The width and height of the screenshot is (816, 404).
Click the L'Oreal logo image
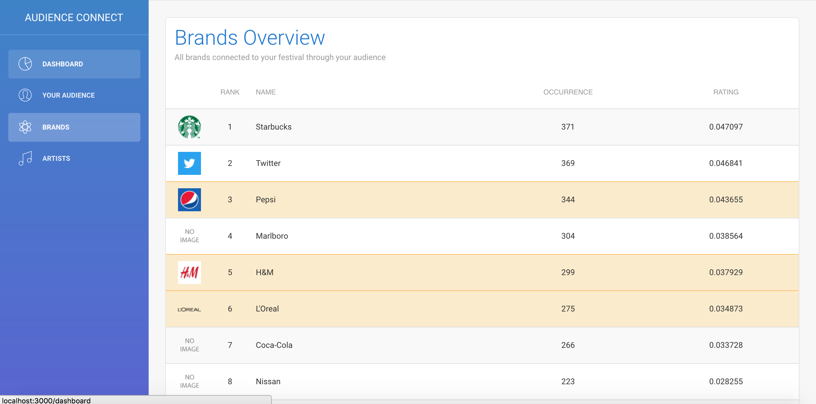[189, 309]
